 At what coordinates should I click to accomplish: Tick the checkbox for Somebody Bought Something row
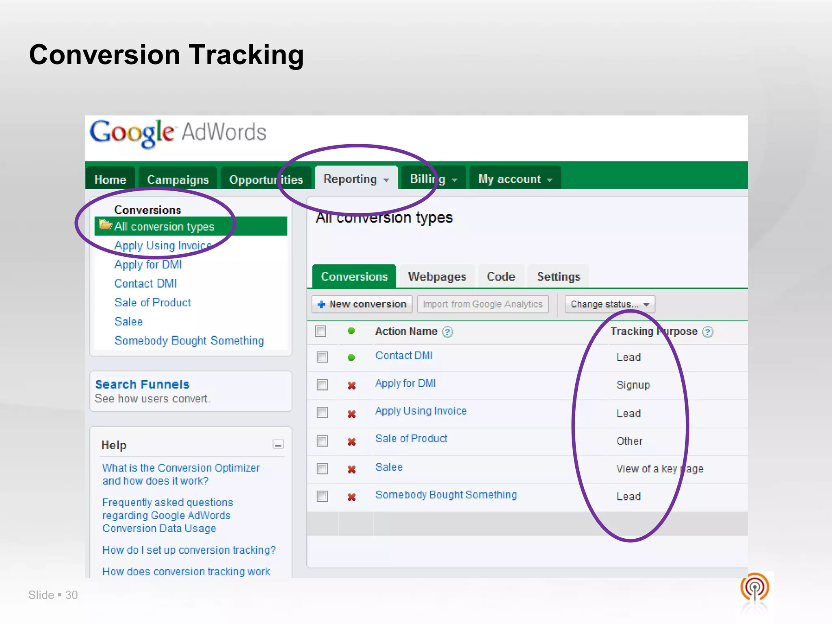323,496
